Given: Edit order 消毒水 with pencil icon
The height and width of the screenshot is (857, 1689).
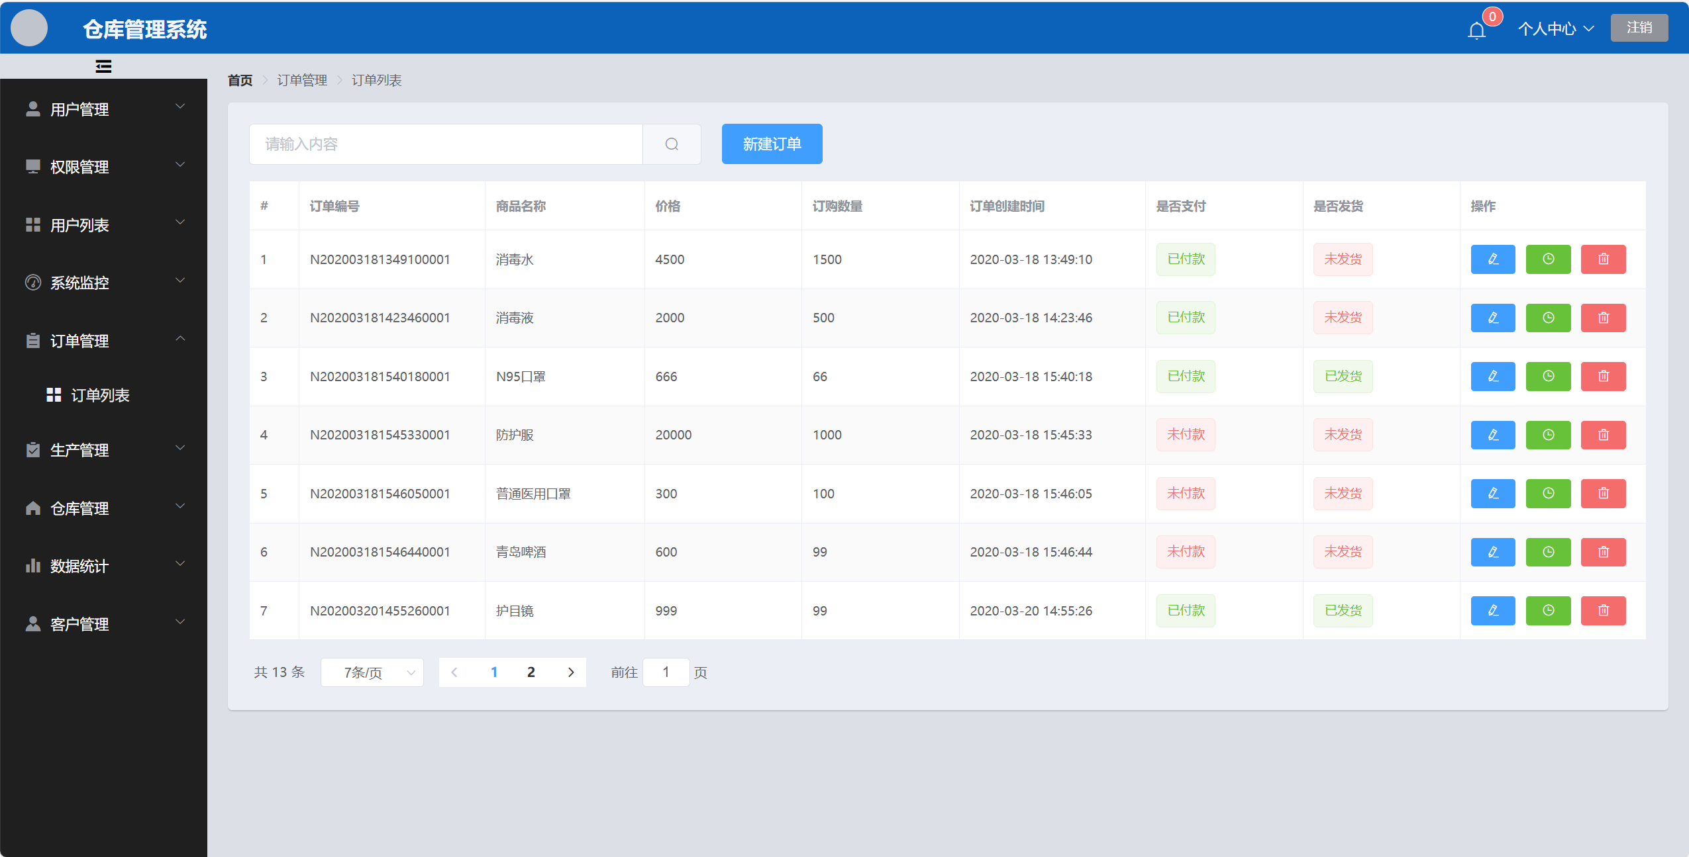Looking at the screenshot, I should pos(1493,259).
